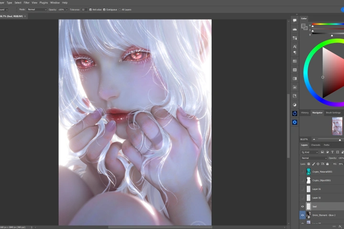Click the Layers Fill percentage field
The width and height of the screenshot is (344, 229).
[x=341, y=164]
